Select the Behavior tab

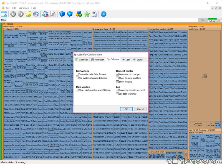tap(113, 59)
